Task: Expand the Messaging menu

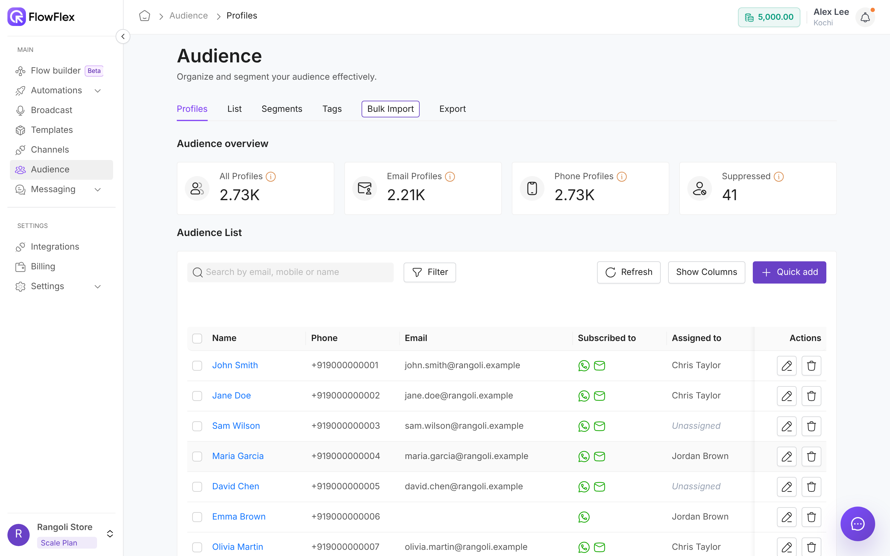Action: (x=61, y=189)
